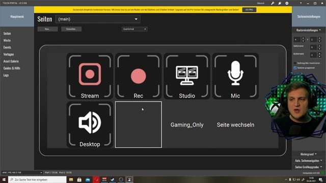
Task: Open the Studio button tile
Action: pyautogui.click(x=187, y=76)
